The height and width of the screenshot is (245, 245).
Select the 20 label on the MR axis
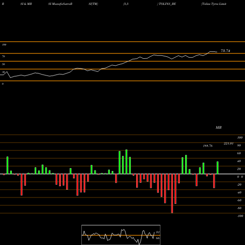pyautogui.click(x=239, y=169)
